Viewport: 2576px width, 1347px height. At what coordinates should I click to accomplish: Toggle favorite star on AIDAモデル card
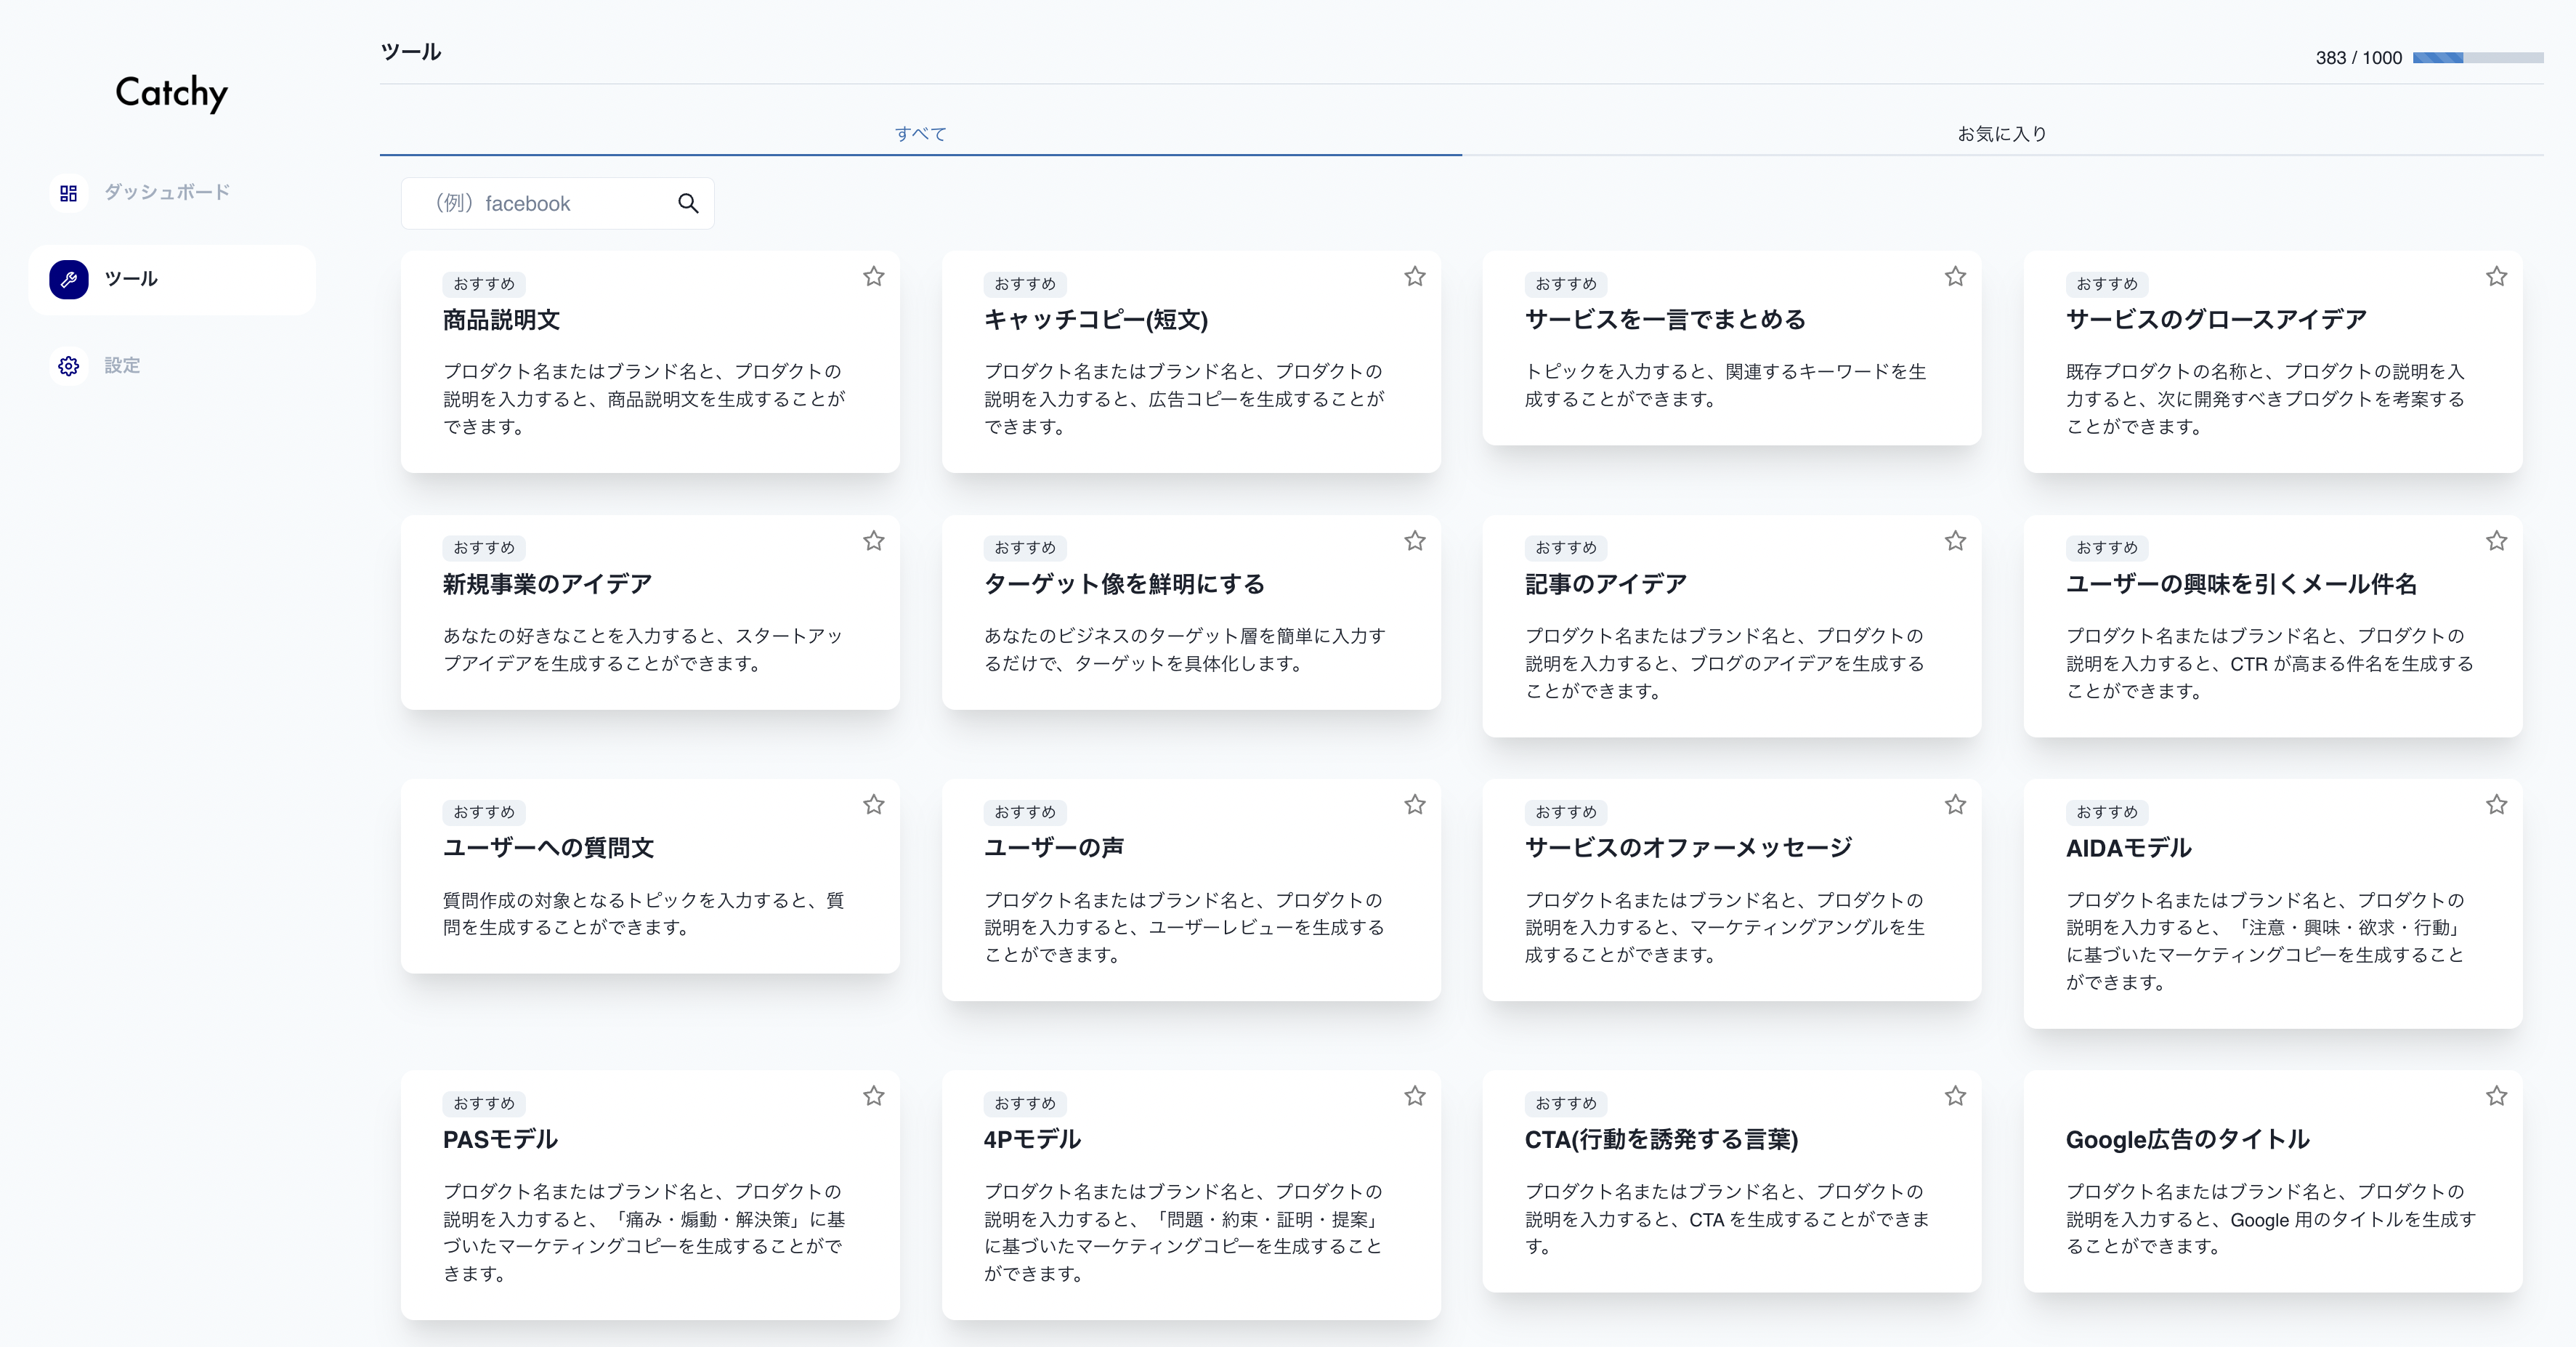[2496, 805]
